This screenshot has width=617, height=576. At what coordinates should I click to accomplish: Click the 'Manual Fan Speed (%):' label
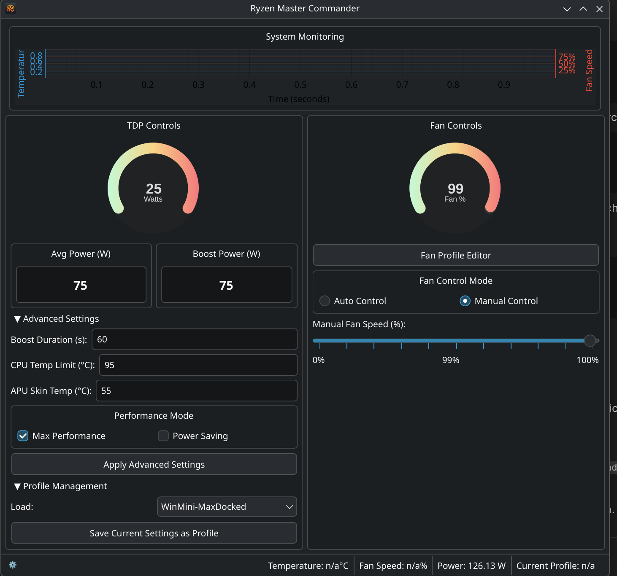click(359, 324)
